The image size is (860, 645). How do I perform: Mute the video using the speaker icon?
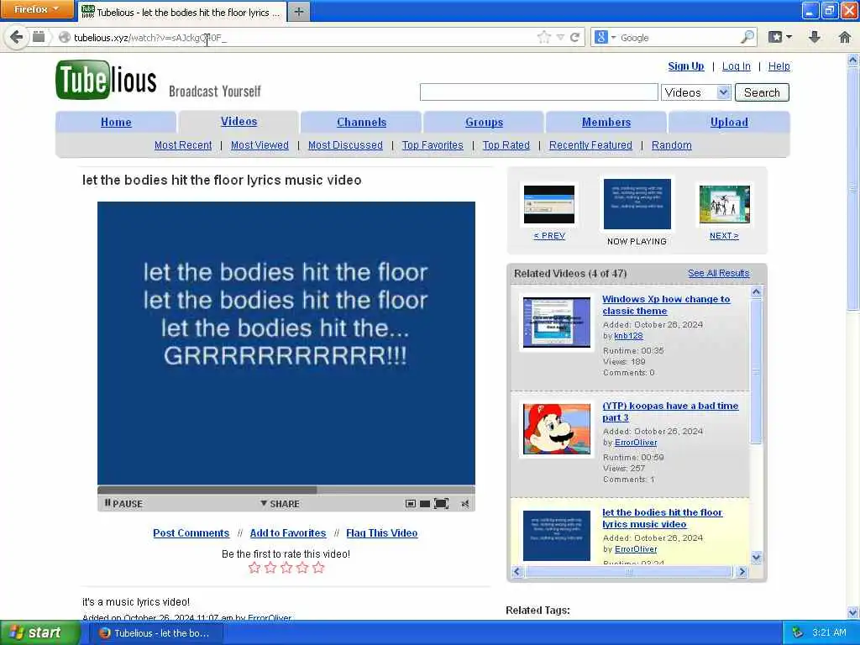point(465,504)
